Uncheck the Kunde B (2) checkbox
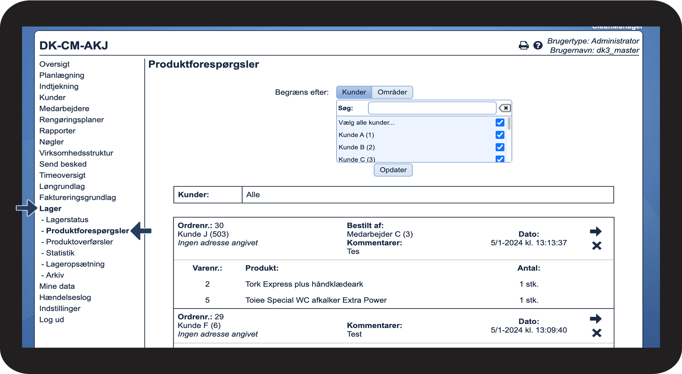The height and width of the screenshot is (374, 682). click(500, 147)
